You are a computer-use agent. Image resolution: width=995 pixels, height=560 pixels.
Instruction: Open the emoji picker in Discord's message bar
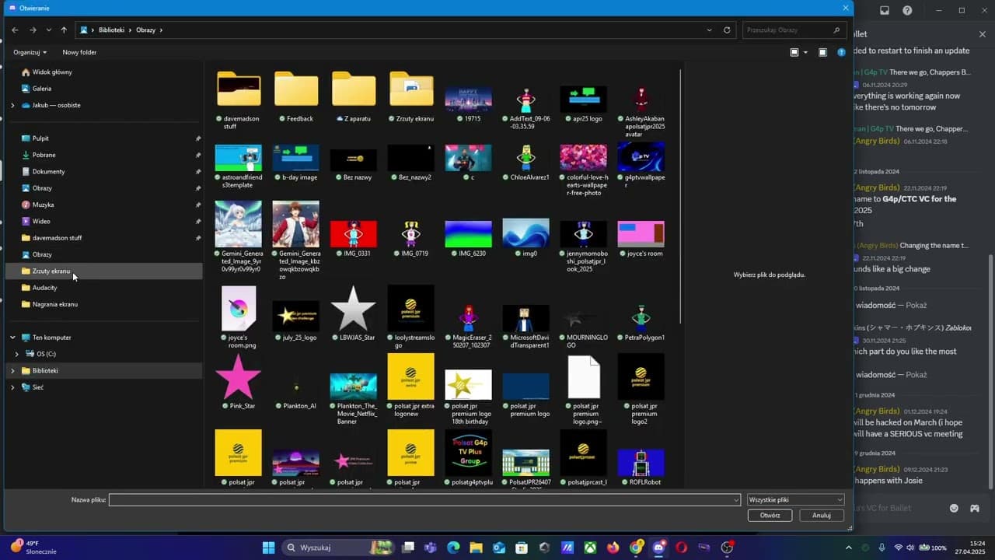pyautogui.click(x=954, y=508)
